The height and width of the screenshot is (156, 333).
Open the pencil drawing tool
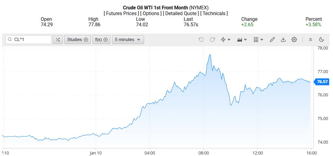point(272,40)
